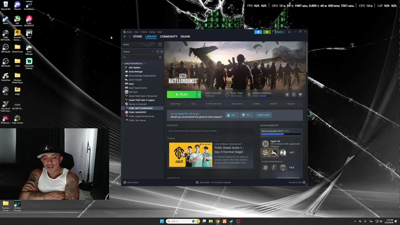Open Rockstar Games Launcher desktop shortcut
The width and height of the screenshot is (400, 225).
[17, 35]
